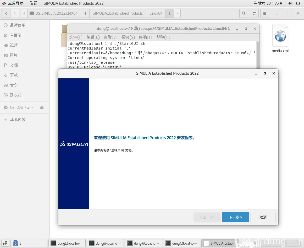Open the file manager hamburger menu

pyautogui.click(x=265, y=13)
